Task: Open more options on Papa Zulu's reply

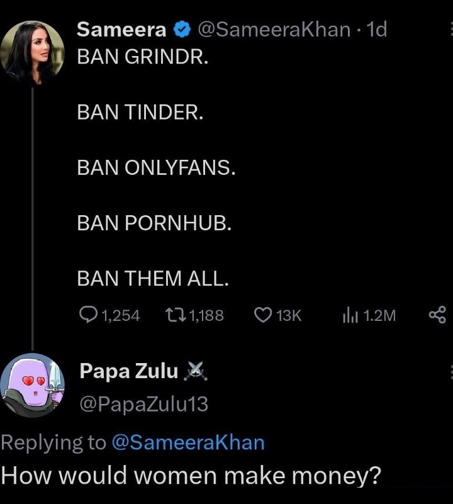Action: 450,372
